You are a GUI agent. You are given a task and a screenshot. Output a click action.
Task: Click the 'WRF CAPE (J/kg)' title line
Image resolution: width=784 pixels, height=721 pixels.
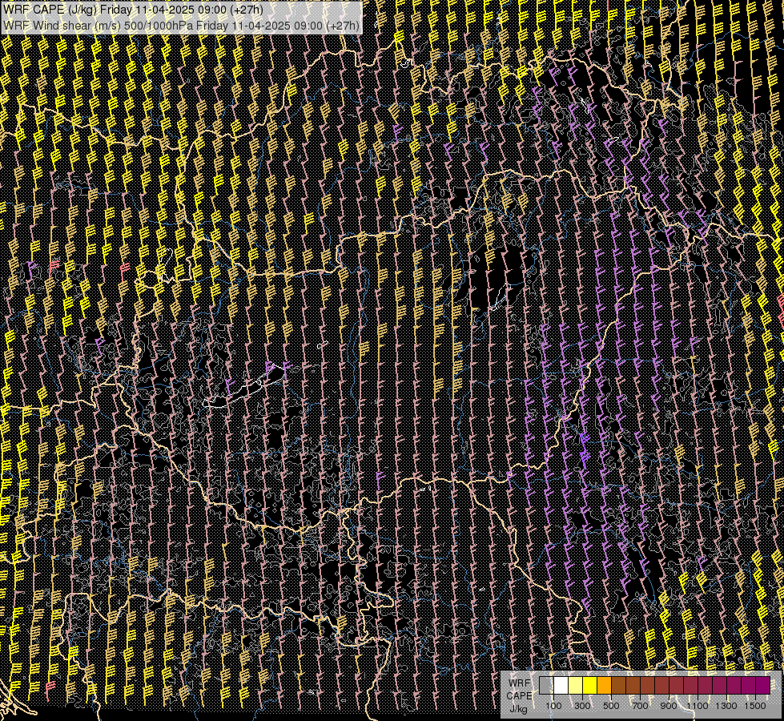click(134, 9)
